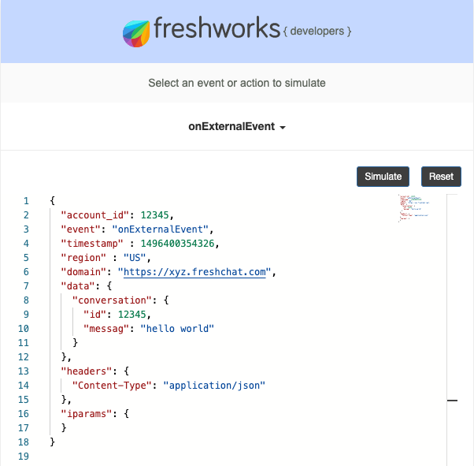This screenshot has width=474, height=466.
Task: Click the timestamp value 1496400354326
Action: coord(177,244)
